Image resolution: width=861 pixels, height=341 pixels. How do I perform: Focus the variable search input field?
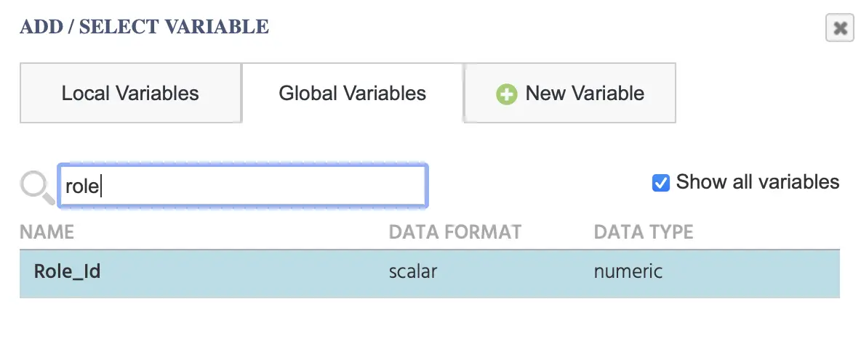pyautogui.click(x=242, y=186)
